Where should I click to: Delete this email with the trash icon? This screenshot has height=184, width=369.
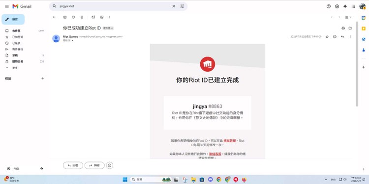click(82, 17)
